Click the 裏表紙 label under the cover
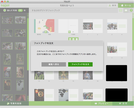The image size is (134, 108). pos(39,34)
